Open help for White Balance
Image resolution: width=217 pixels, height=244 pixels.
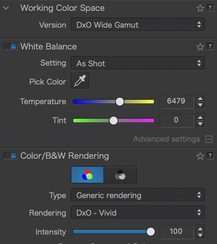tap(210, 46)
